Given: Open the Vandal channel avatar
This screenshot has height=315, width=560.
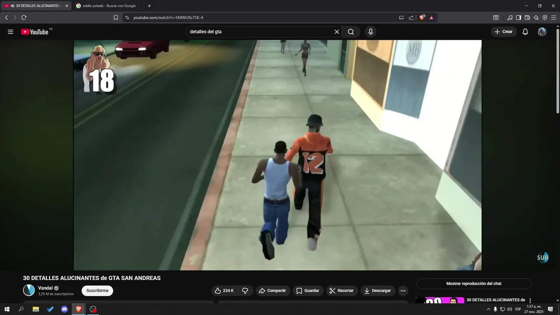Looking at the screenshot, I should click(x=29, y=290).
